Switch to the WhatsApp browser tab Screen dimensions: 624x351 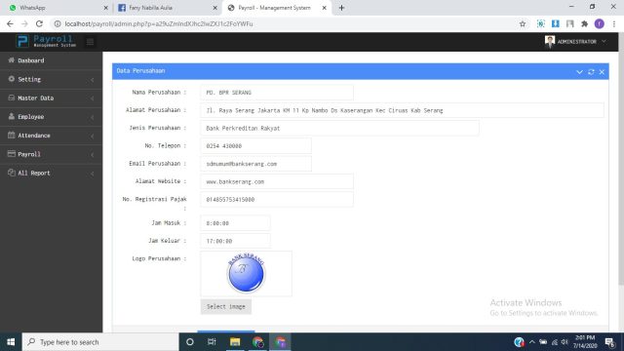click(x=58, y=8)
